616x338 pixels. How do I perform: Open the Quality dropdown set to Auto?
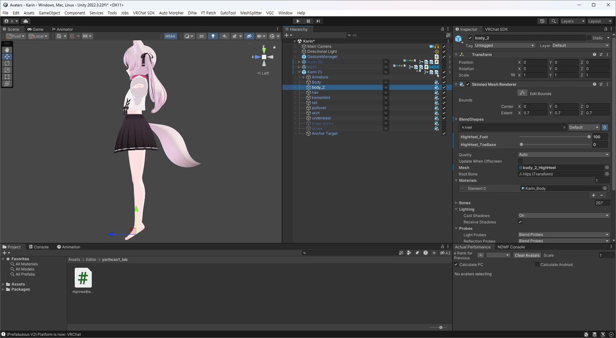coord(563,155)
